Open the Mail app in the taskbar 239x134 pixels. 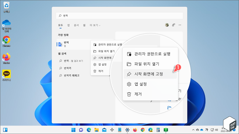[104, 130]
